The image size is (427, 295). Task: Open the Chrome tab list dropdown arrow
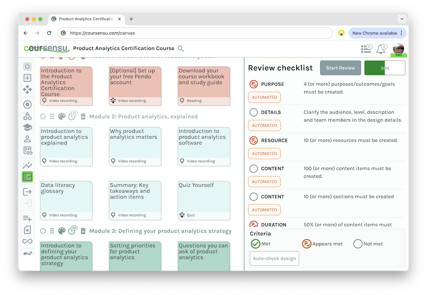pyautogui.click(x=402, y=19)
